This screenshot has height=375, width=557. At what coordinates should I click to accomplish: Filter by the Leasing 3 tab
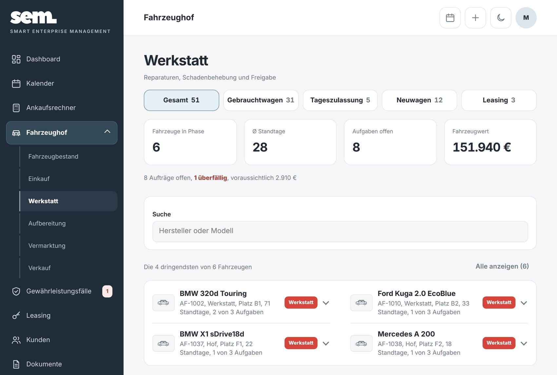499,100
